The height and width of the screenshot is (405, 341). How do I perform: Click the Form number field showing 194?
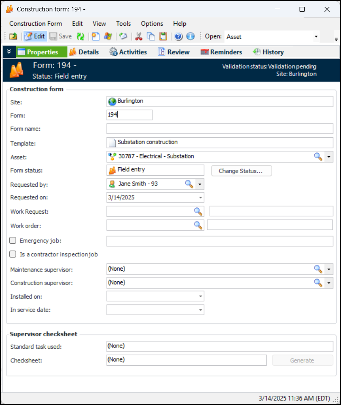coord(129,115)
